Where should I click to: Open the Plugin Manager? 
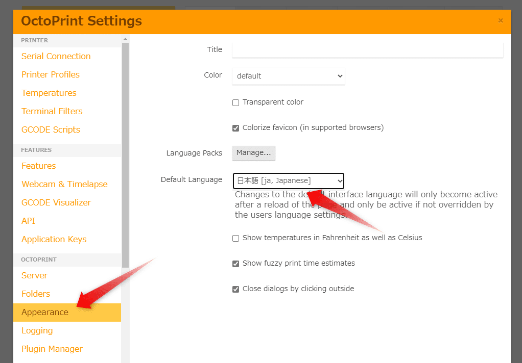(52, 349)
